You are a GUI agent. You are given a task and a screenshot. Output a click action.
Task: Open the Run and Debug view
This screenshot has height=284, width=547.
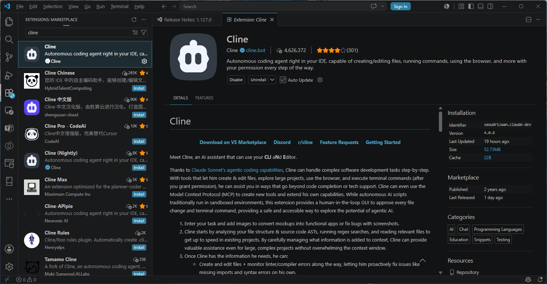pyautogui.click(x=9, y=75)
